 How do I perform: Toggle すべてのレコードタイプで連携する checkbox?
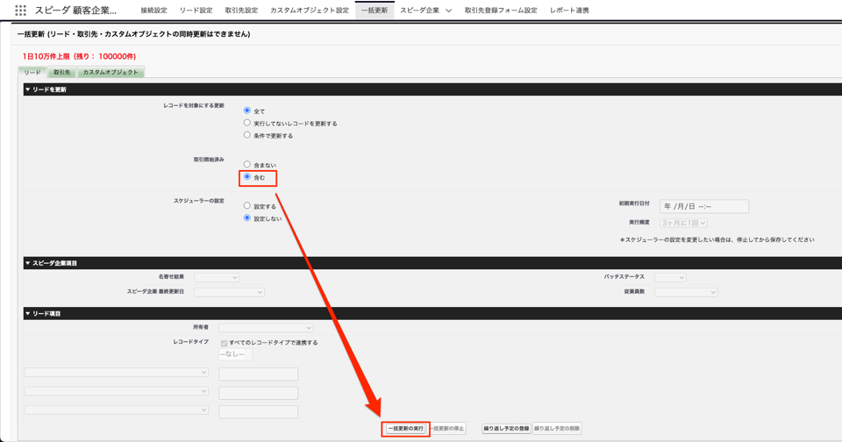(x=224, y=343)
